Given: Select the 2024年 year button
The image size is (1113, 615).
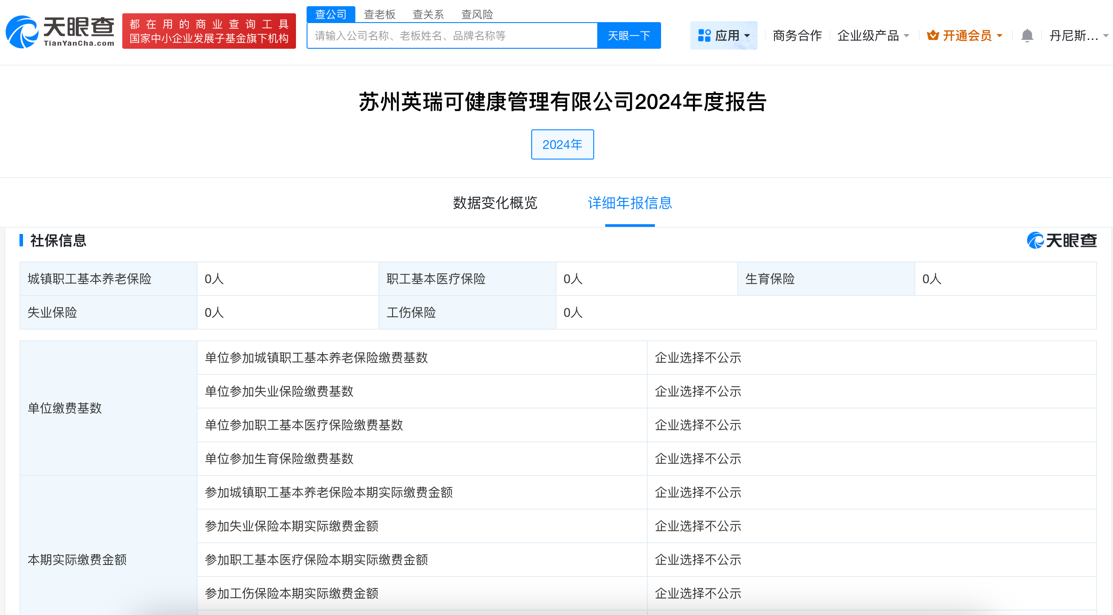Looking at the screenshot, I should tap(562, 144).
